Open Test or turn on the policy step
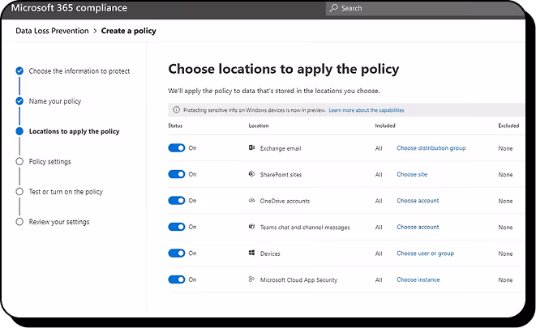Screen dimensions: 536x328 click(x=66, y=191)
